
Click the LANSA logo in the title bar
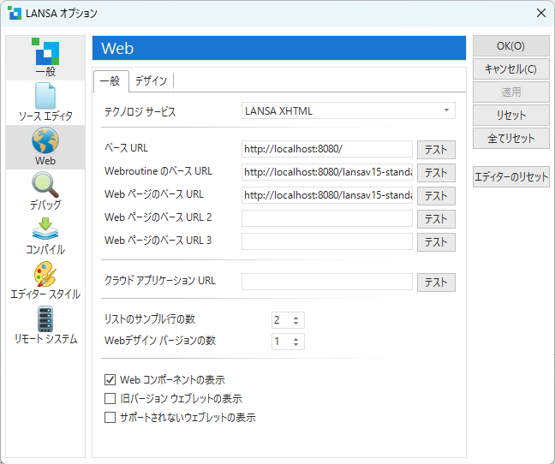tap(15, 13)
